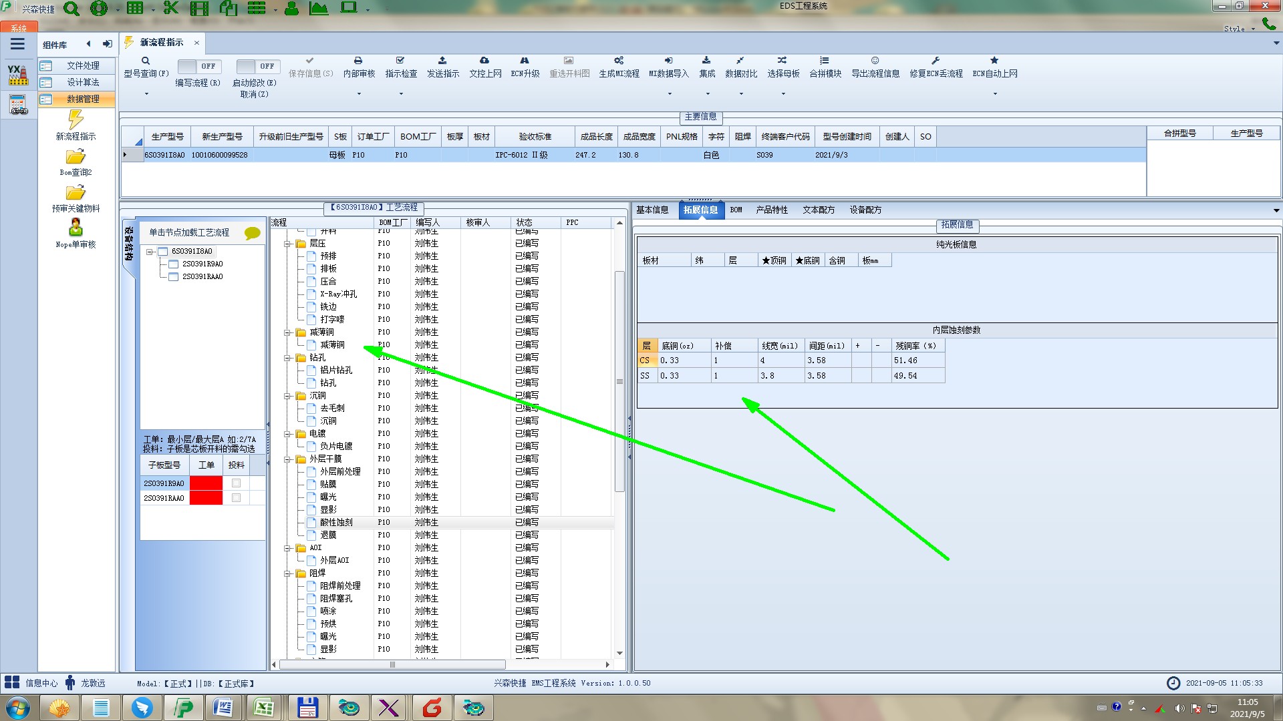Check the 2S0391RAA0 tree checkbox
1283x721 pixels.
(173, 277)
